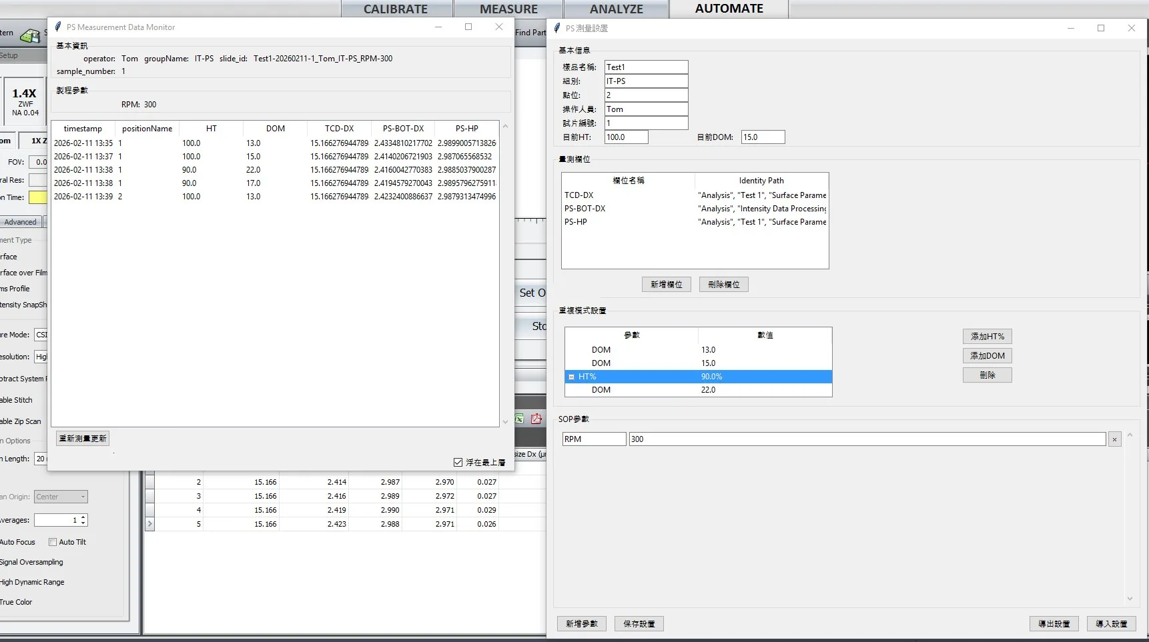Click the yellow Time color field
The width and height of the screenshot is (1149, 642).
(x=38, y=197)
